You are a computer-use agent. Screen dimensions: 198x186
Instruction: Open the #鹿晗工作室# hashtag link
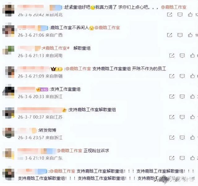(56, 48)
